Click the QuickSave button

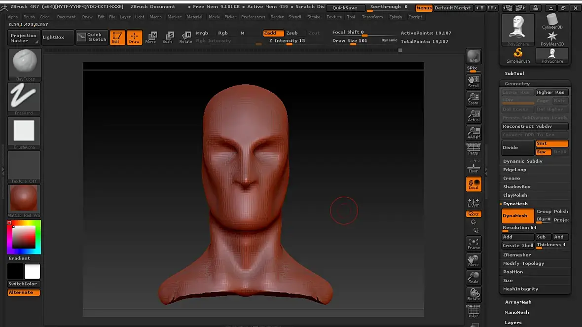[x=345, y=8]
